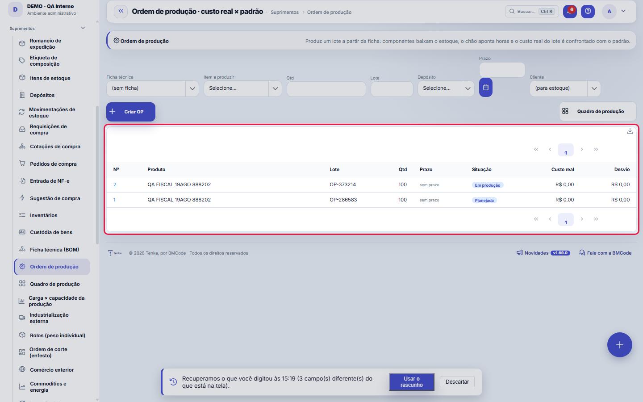Open the Ficha técnica dropdown
Image resolution: width=643 pixels, height=402 pixels.
(x=153, y=88)
